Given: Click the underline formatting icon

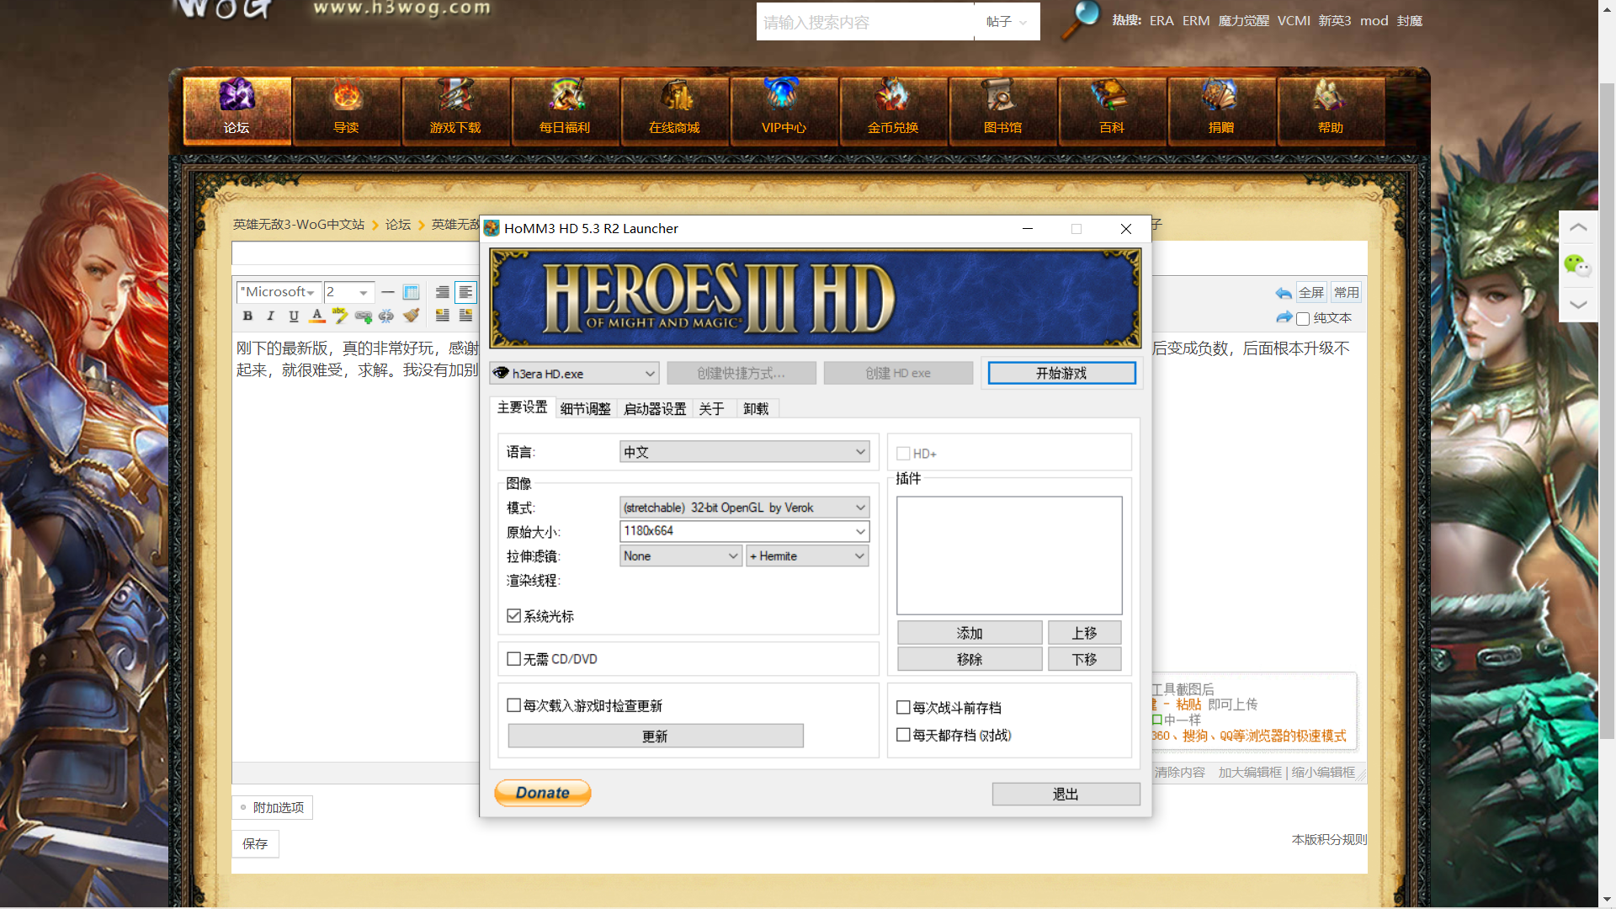Looking at the screenshot, I should [294, 316].
